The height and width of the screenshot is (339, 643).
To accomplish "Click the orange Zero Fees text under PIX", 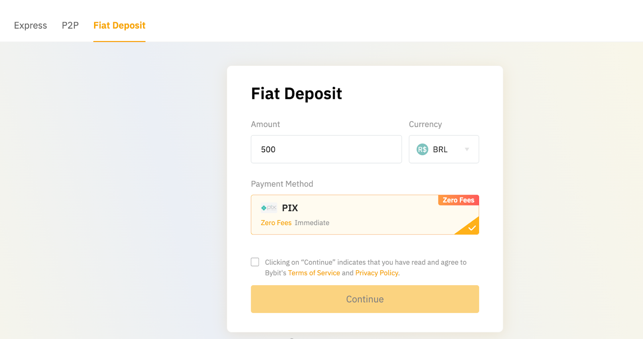I will coord(276,223).
